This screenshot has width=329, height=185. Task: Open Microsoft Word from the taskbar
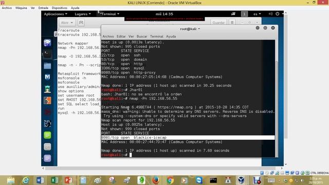click(x=40, y=180)
